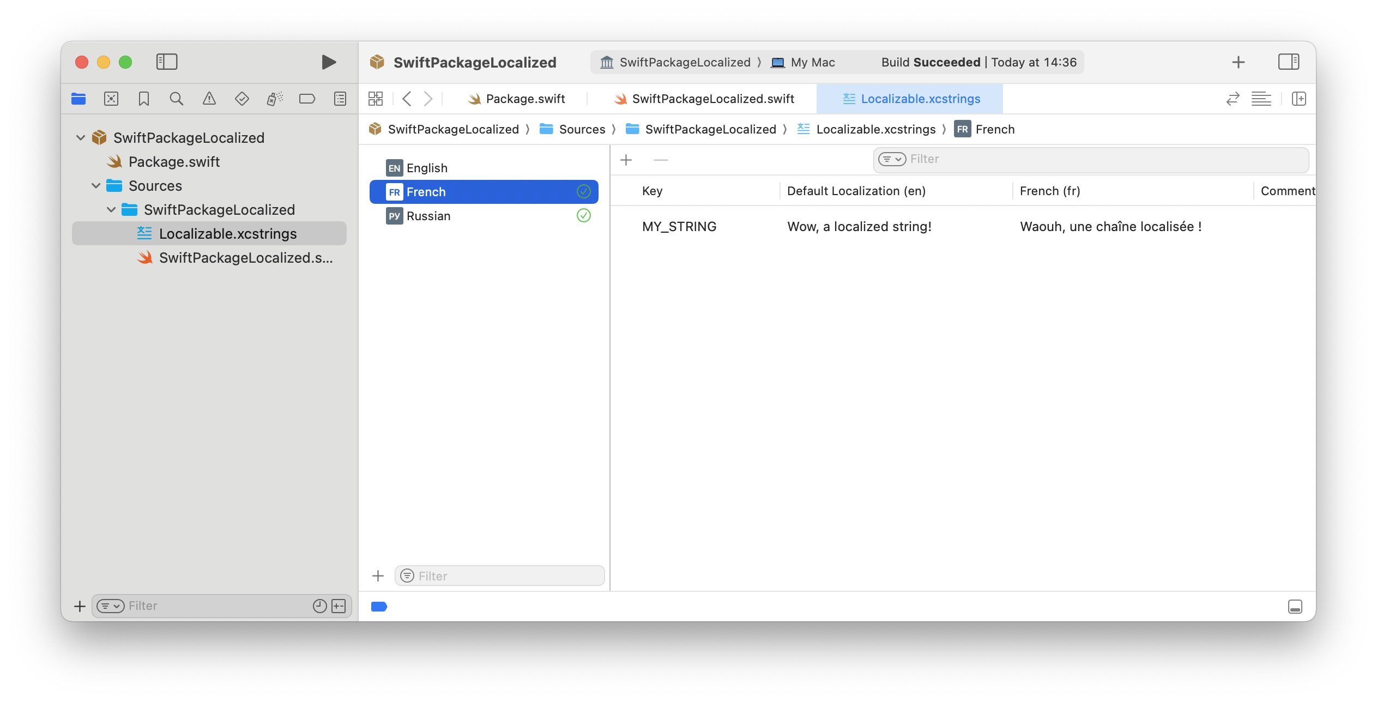Select Localizable.xcstrings in the navigator
Screen dimensions: 1377x702
coord(209,233)
